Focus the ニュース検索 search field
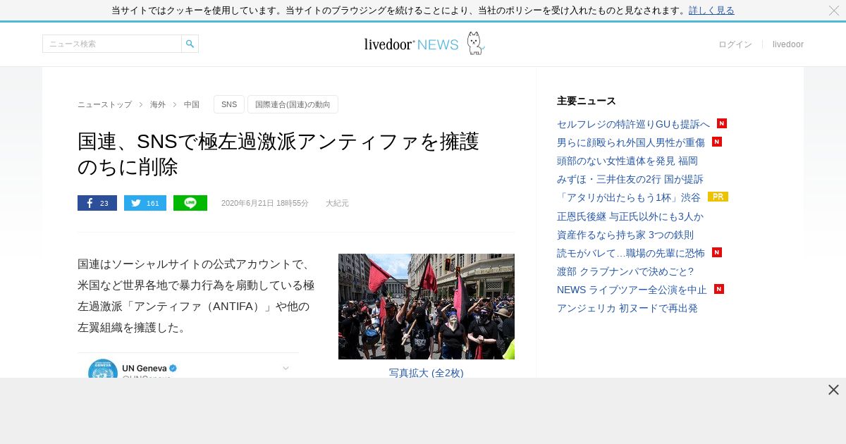The height and width of the screenshot is (444, 846). pos(112,44)
